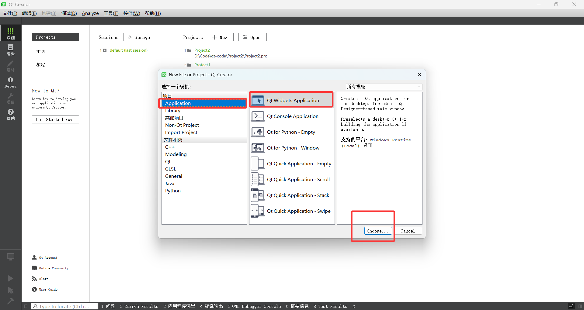Open the 文件(F) menu
Image resolution: width=584 pixels, height=310 pixels.
[x=10, y=13]
